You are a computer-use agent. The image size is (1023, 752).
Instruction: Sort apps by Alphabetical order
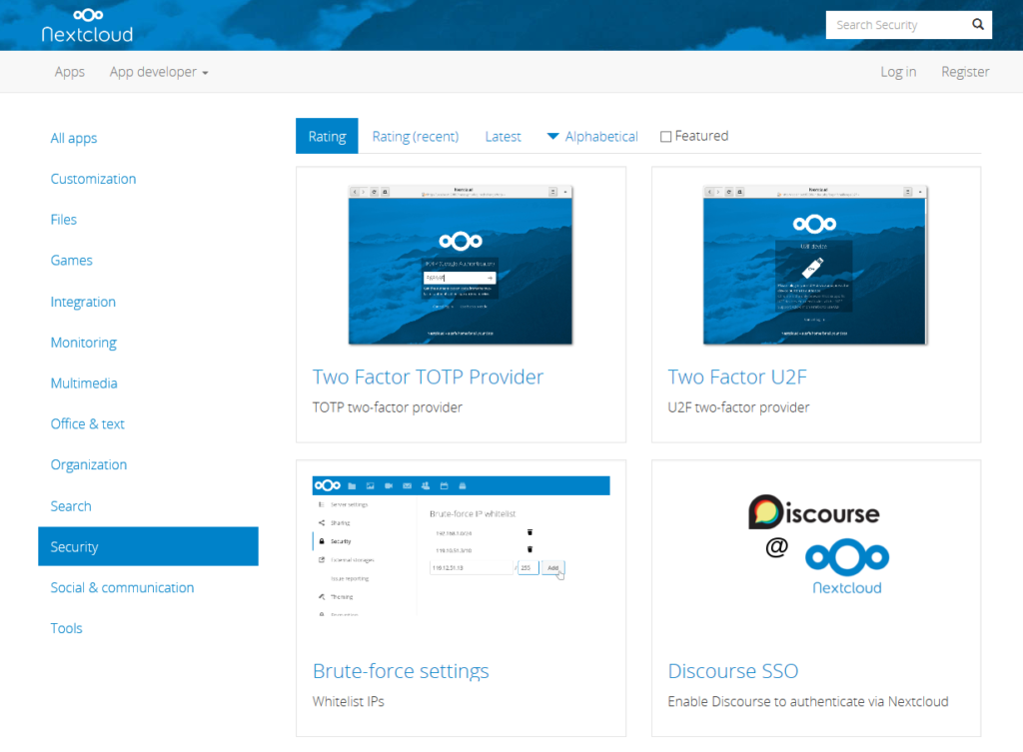(592, 136)
